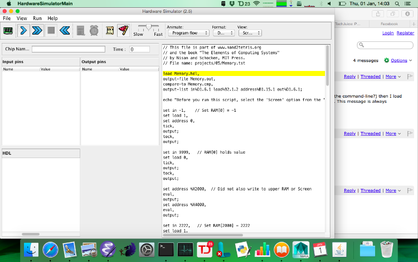This screenshot has height=262, width=418.
Task: Click the Chip Name text field
Action: [68, 49]
